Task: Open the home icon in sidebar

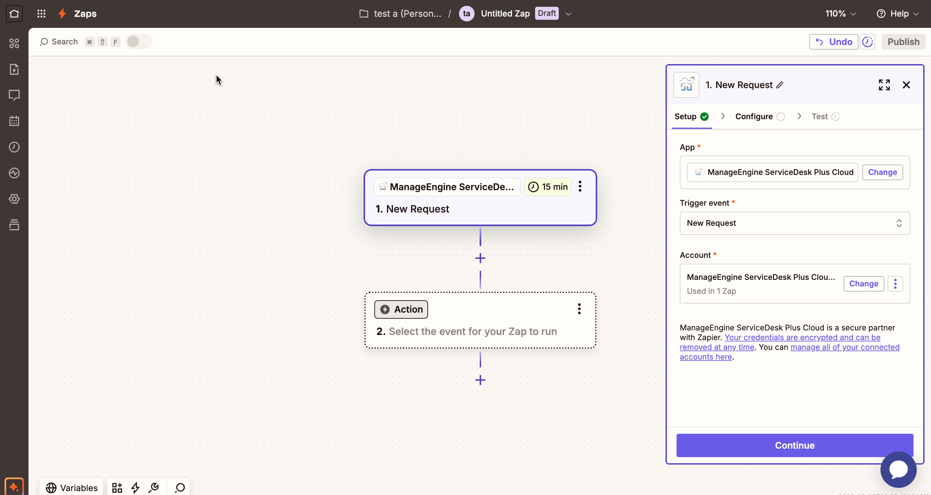Action: (14, 14)
